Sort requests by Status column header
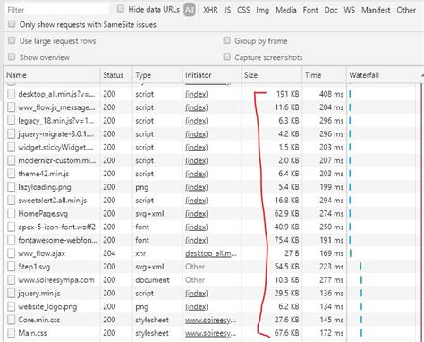 pos(116,75)
